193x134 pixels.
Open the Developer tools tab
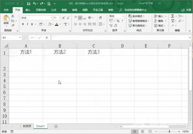(98, 10)
